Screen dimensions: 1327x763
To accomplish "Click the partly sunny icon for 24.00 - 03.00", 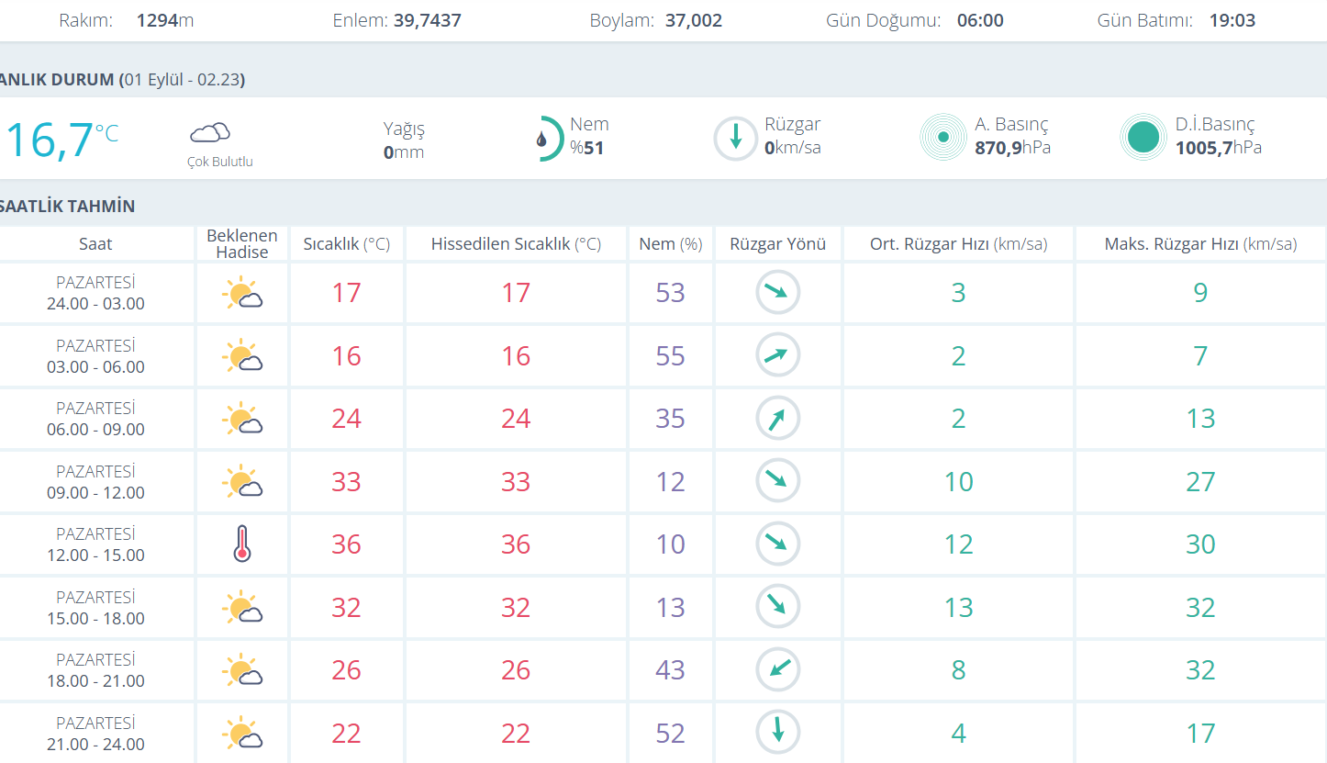I will point(242,294).
